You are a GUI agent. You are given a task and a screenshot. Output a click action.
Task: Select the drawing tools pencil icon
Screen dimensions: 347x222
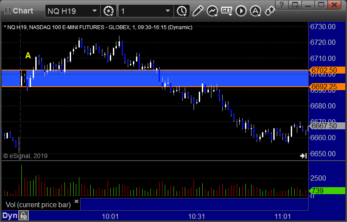coord(197,11)
